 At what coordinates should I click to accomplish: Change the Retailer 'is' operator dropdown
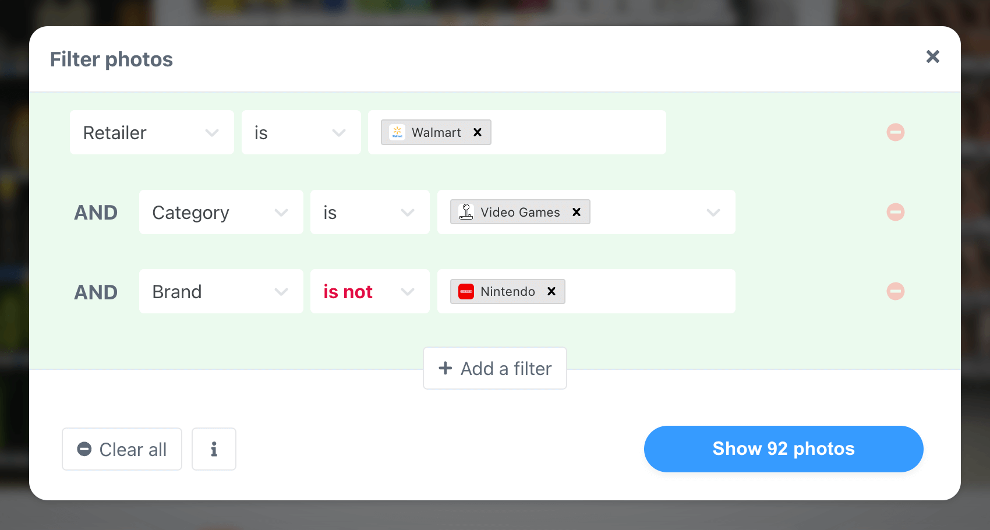pyautogui.click(x=300, y=133)
